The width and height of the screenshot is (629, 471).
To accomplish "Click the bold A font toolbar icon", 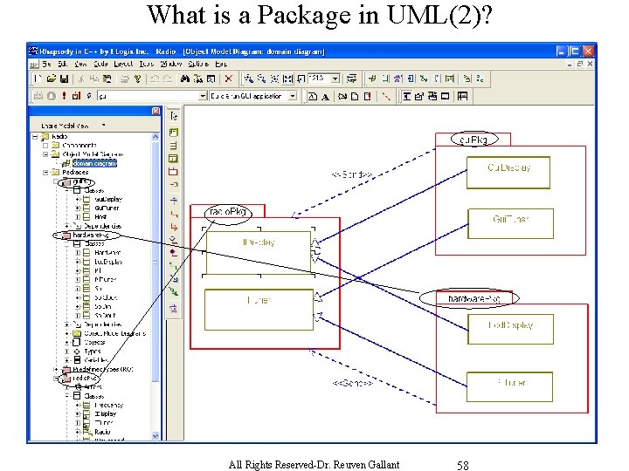I will [x=325, y=97].
